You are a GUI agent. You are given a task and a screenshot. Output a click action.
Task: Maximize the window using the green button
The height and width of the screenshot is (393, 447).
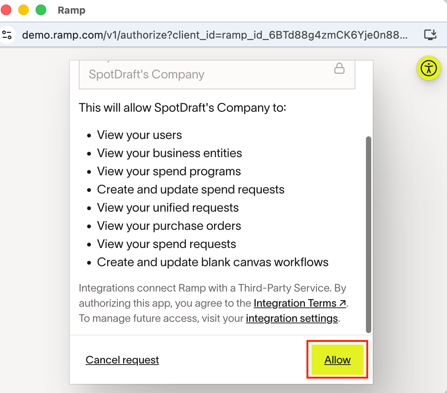point(41,10)
